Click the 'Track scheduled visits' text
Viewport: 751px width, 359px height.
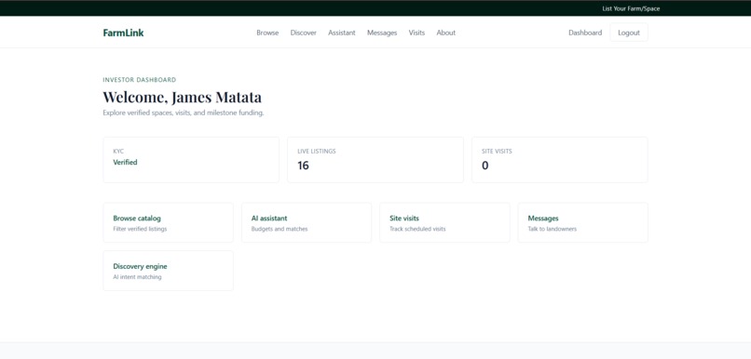tap(417, 229)
